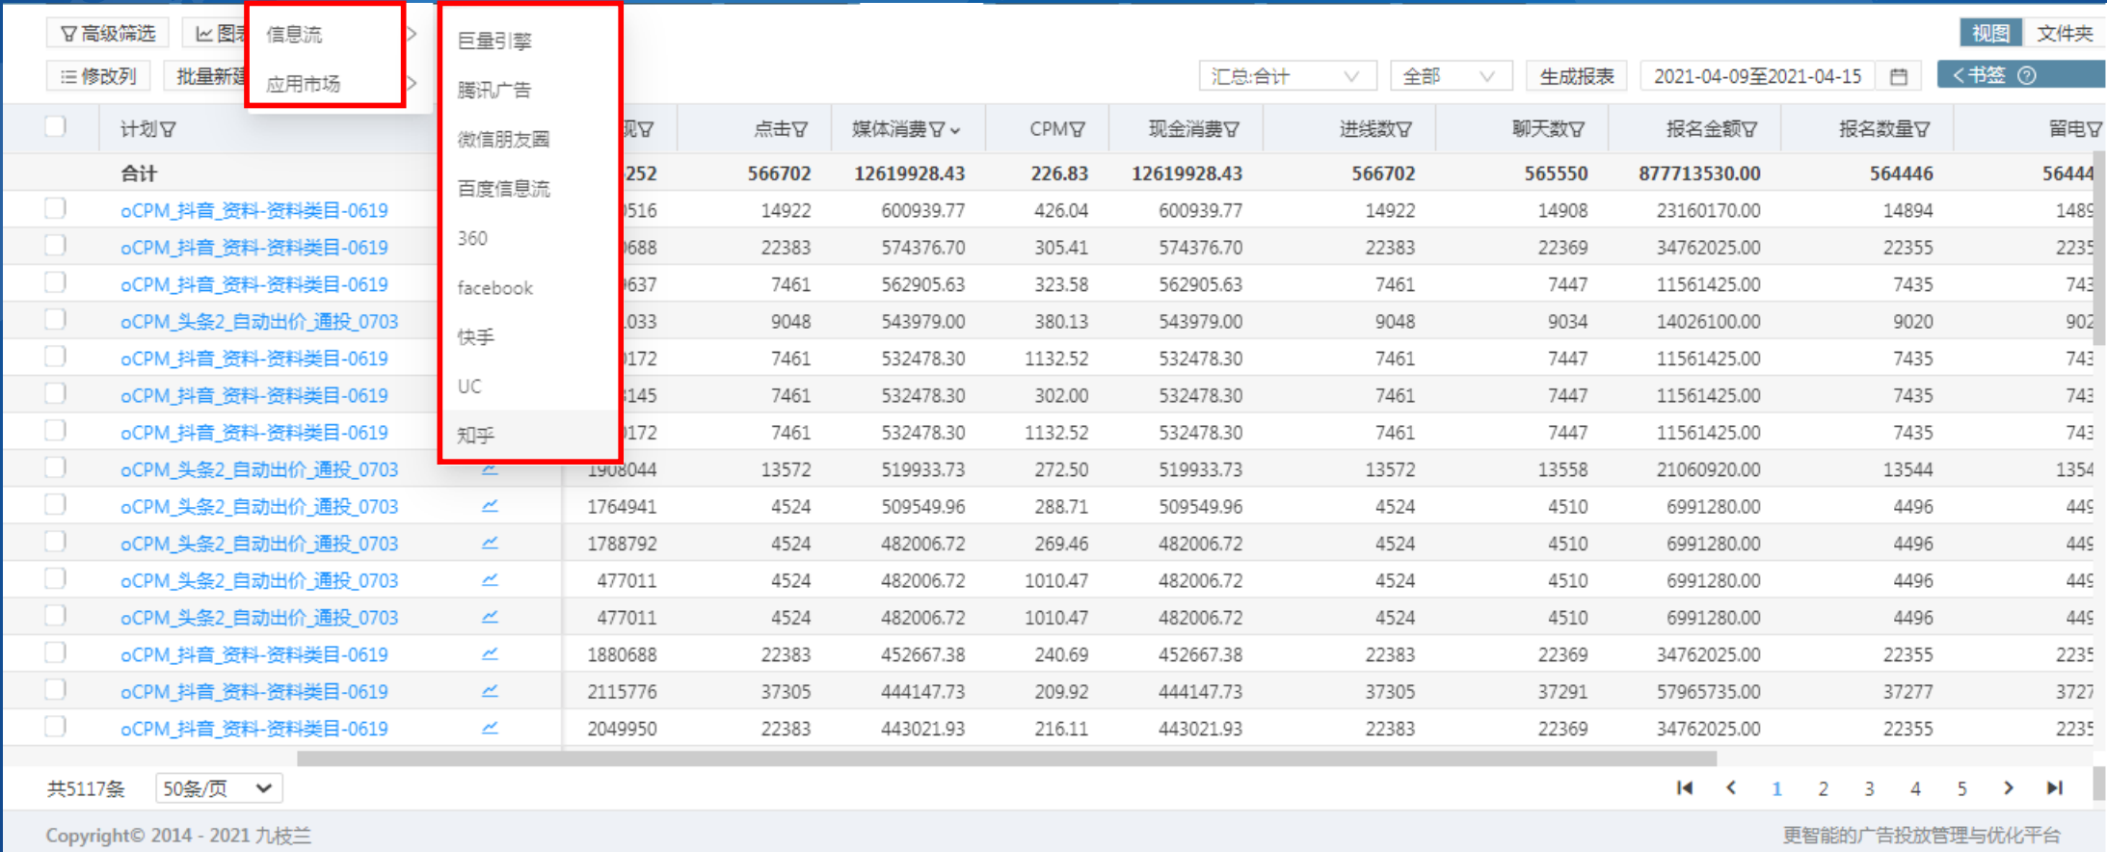Click the date range field 2021-04-09至2021-04-15
The height and width of the screenshot is (852, 2107).
1757,76
